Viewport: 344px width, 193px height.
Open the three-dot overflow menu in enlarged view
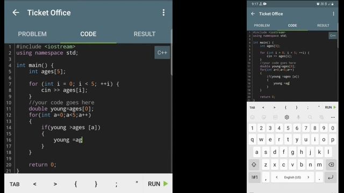click(163, 13)
